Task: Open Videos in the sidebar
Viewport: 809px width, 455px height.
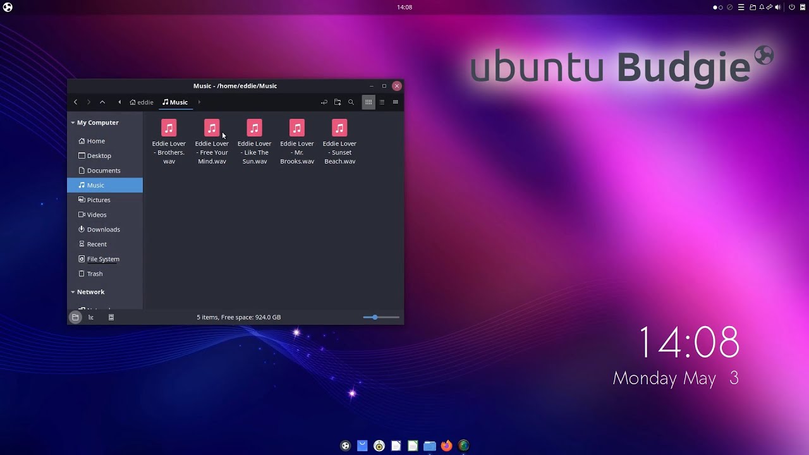Action: click(x=105, y=215)
